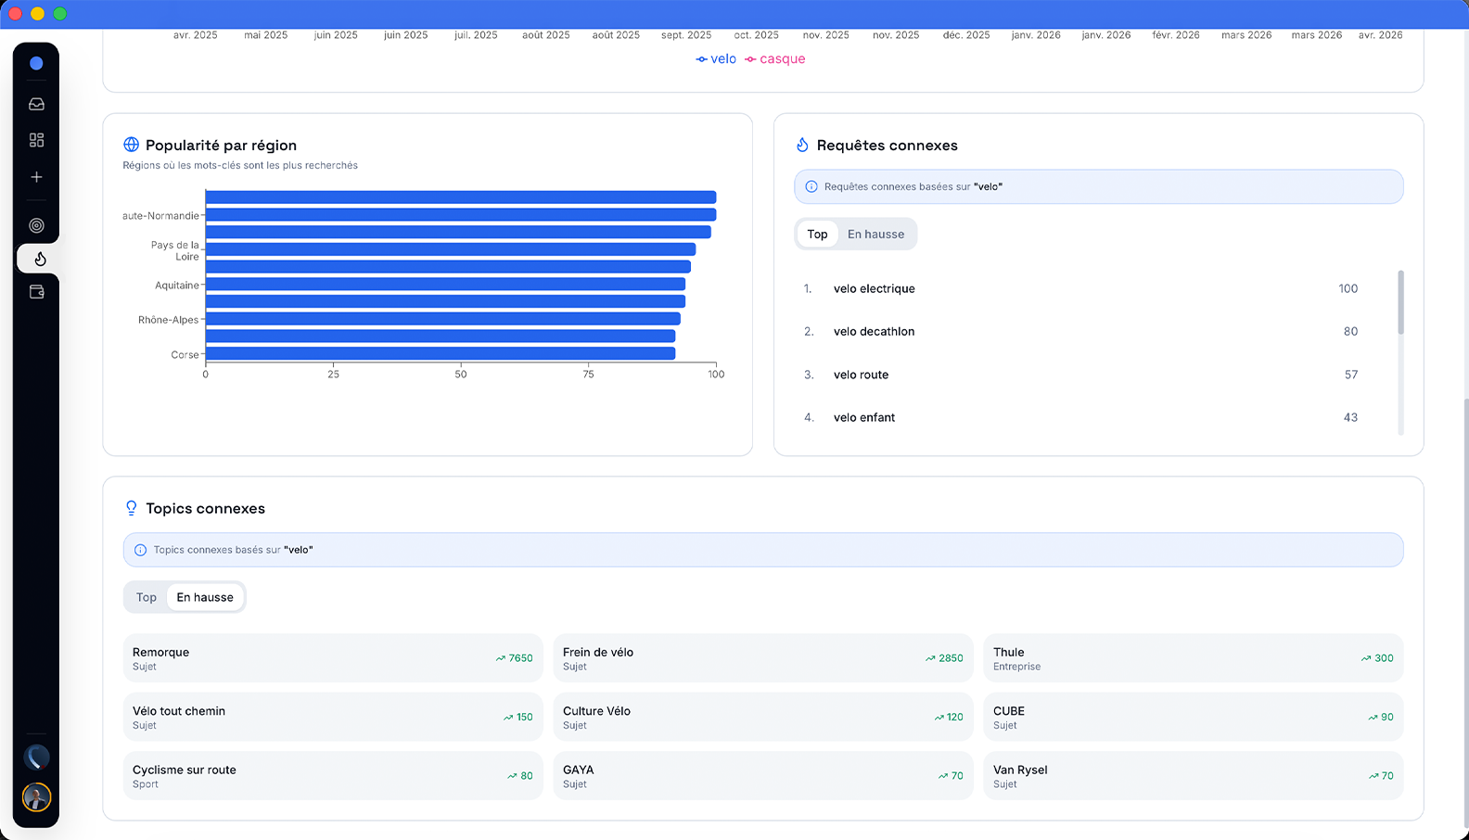Toggle the velo series in chart legend
Viewport: 1469px width, 840px height.
click(716, 59)
